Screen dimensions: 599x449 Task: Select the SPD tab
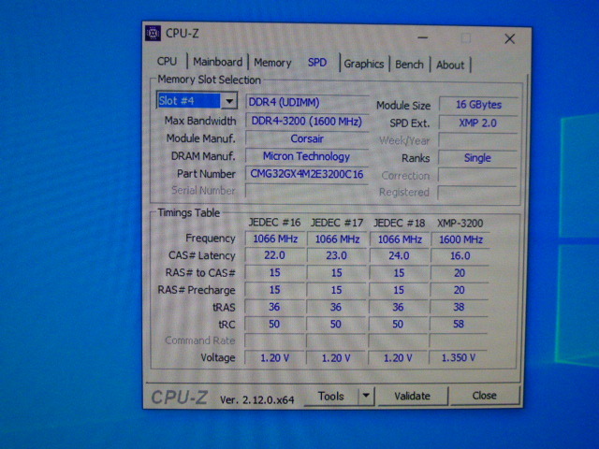click(317, 63)
